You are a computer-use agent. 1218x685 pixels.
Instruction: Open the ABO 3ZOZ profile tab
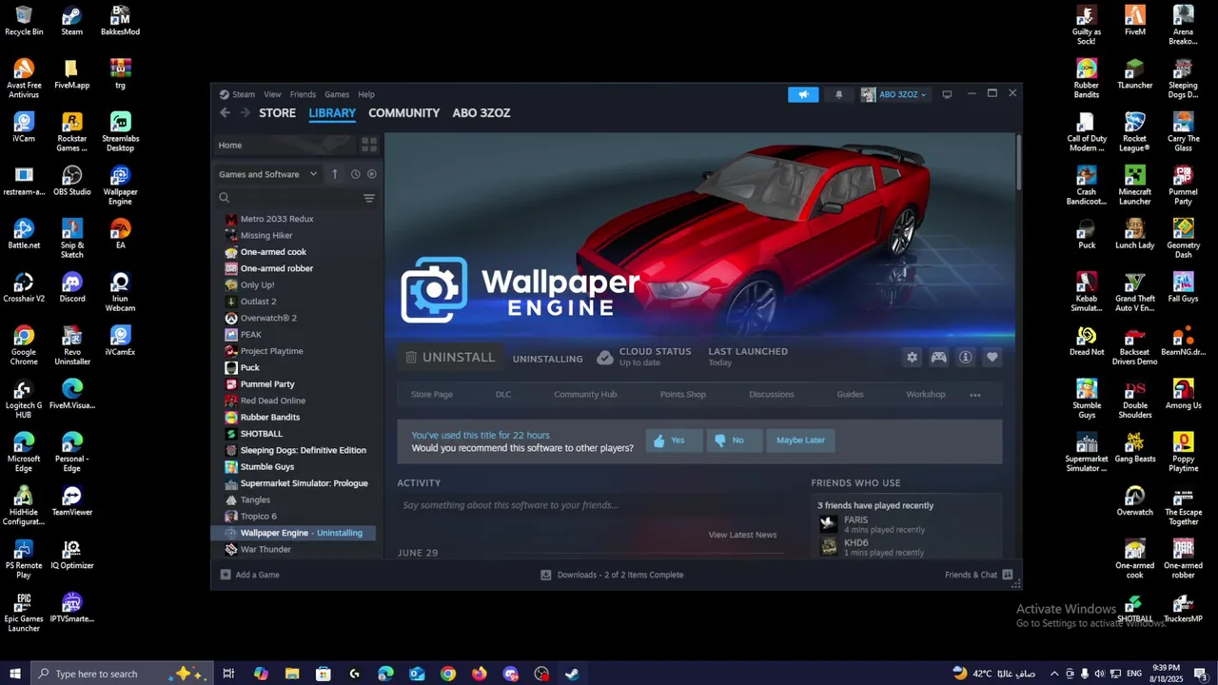point(481,112)
